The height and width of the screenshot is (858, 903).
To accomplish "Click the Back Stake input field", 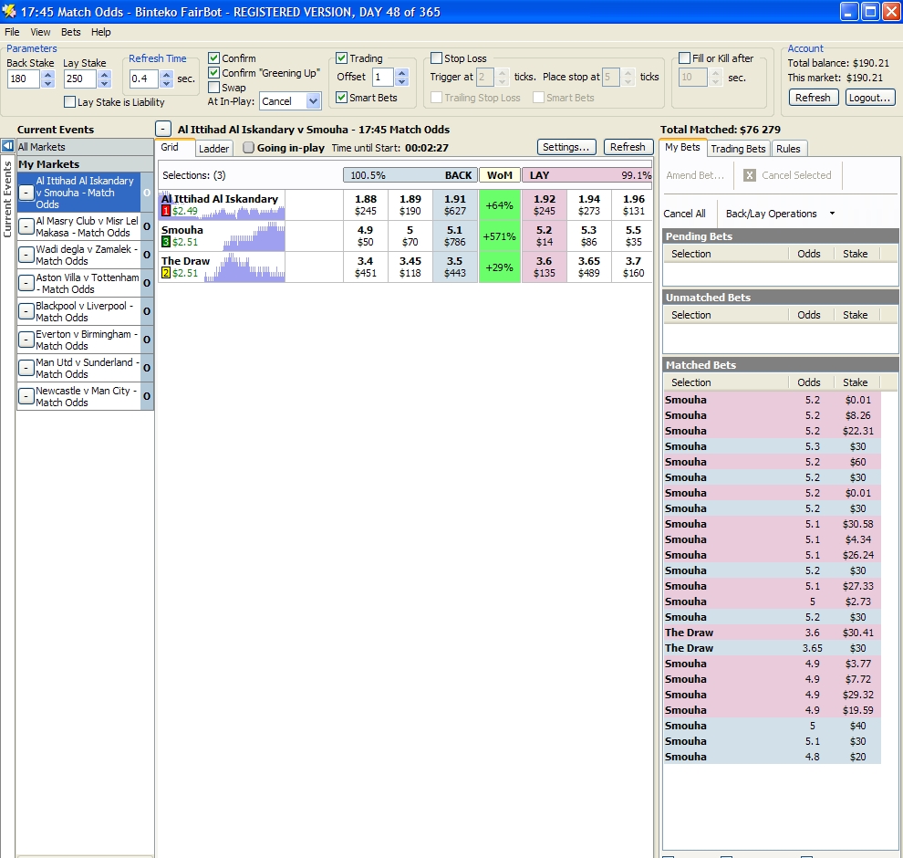I will pos(25,78).
